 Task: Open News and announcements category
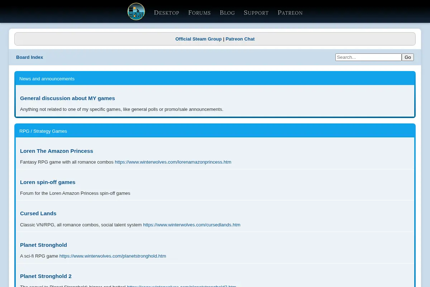tap(47, 79)
